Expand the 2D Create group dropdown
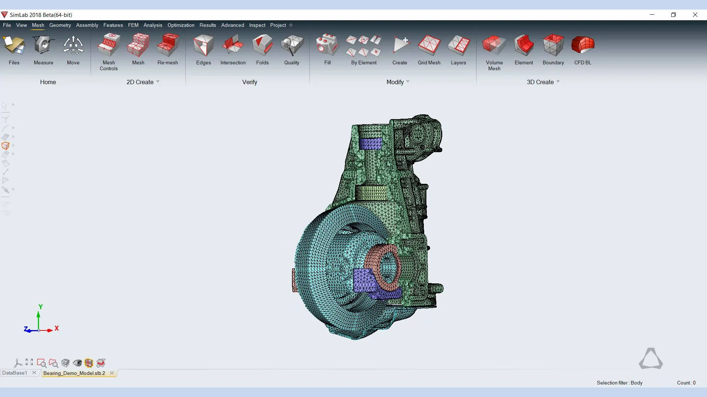Screen dimensions: 707x397 click(158, 82)
